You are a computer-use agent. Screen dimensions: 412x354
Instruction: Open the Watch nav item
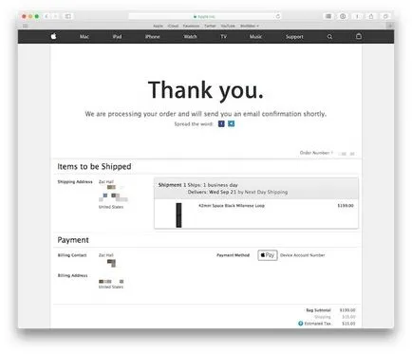pos(190,37)
